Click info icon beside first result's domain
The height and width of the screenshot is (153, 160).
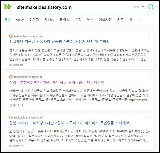point(11,36)
